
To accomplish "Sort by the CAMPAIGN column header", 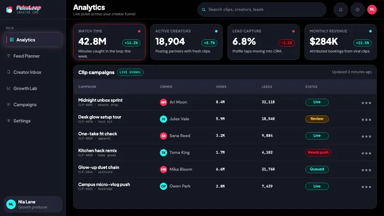I will [87, 87].
